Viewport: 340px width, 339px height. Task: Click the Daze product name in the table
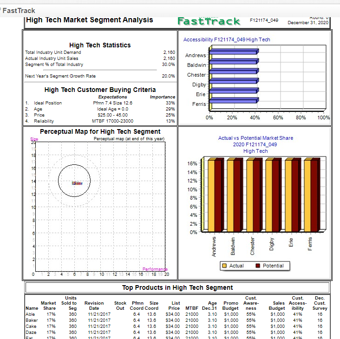tap(31, 332)
